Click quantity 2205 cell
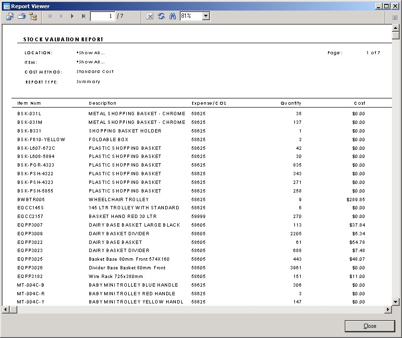Screen dimensions: 402x338 point(296,234)
